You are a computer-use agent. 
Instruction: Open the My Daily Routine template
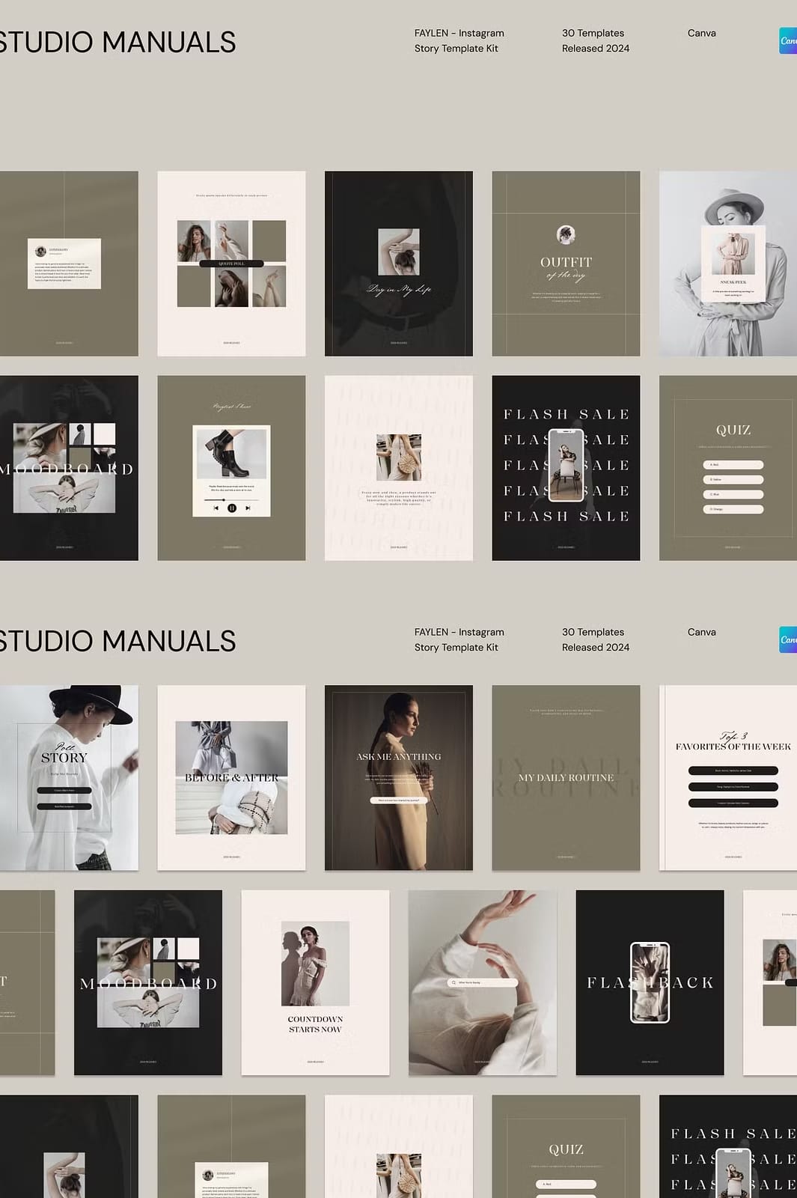(566, 777)
